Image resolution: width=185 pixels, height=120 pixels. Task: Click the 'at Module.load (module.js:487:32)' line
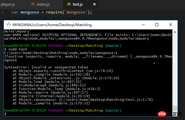click(47, 82)
